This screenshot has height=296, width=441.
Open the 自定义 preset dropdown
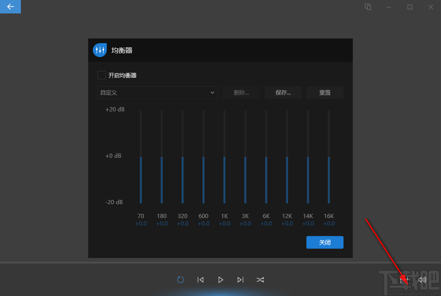158,92
